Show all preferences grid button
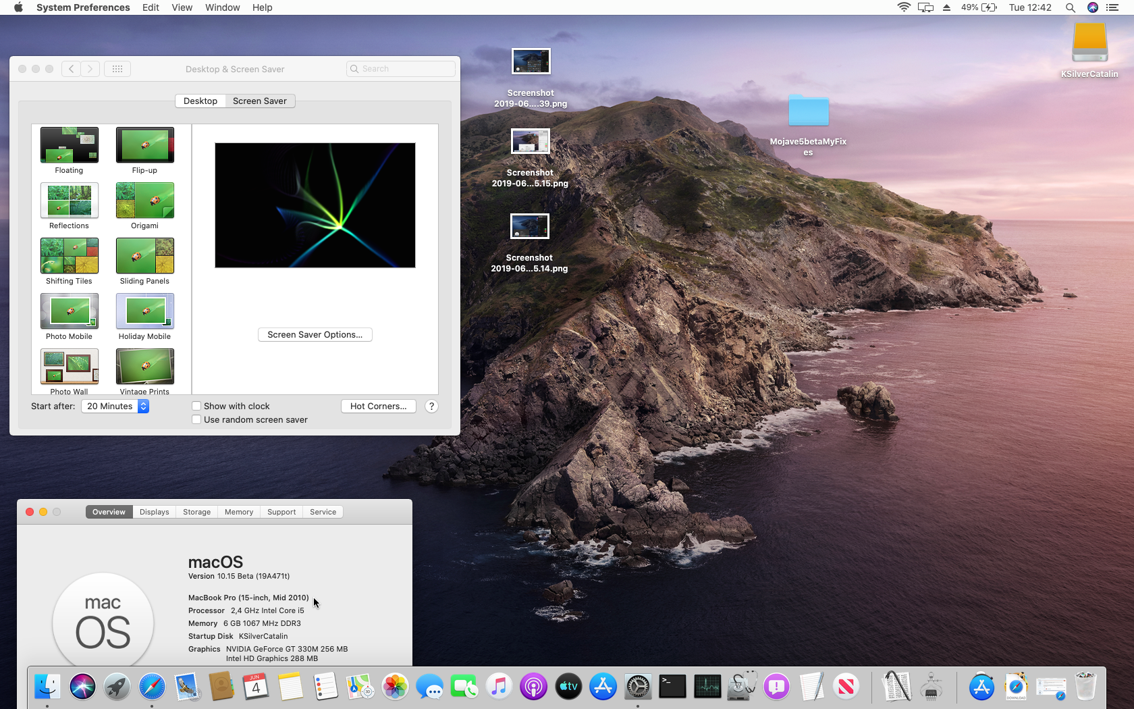Viewport: 1134px width, 709px height. point(117,69)
